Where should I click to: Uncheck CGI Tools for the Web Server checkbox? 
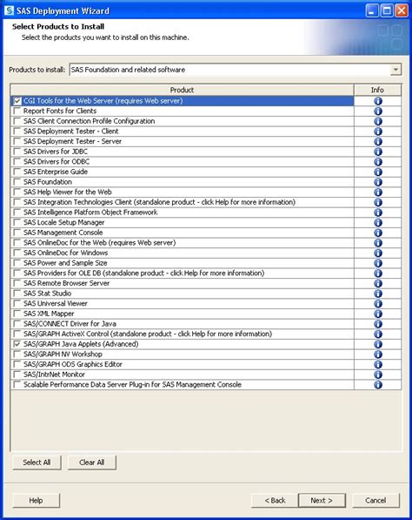[x=17, y=101]
